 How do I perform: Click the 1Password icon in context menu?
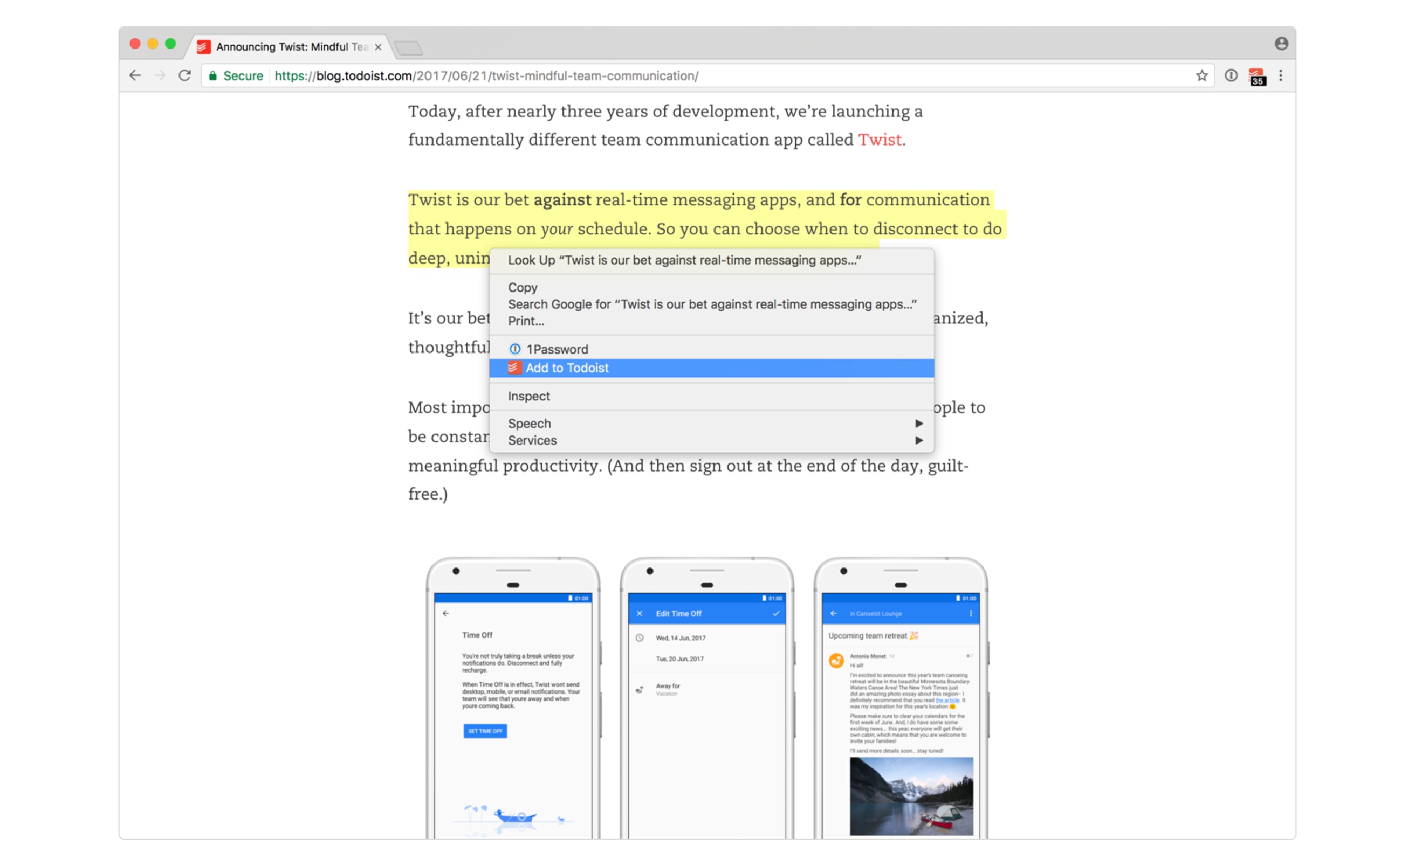click(x=514, y=349)
